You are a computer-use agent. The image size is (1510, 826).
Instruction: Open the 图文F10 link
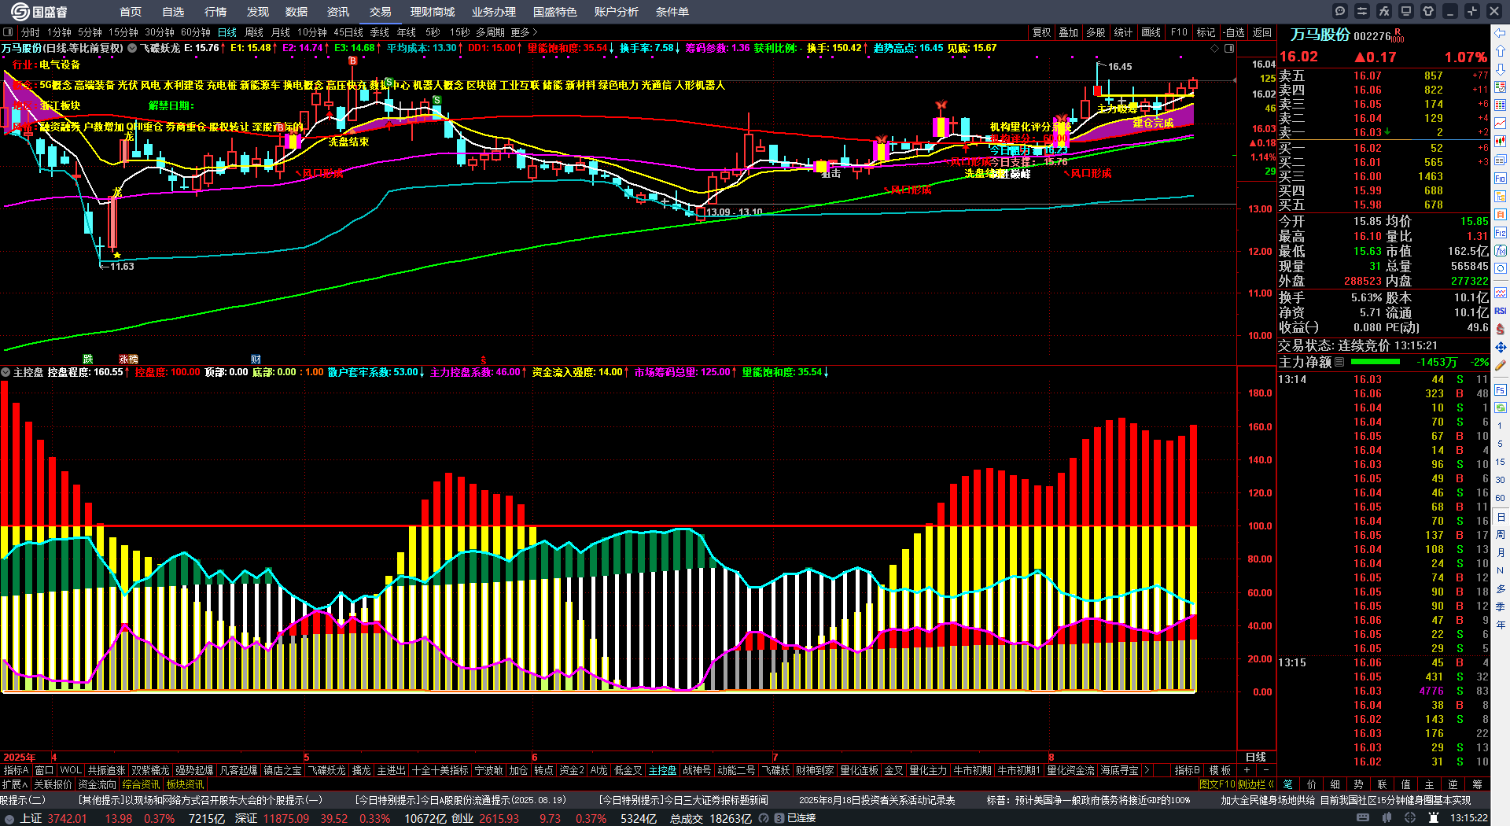pos(1217,784)
